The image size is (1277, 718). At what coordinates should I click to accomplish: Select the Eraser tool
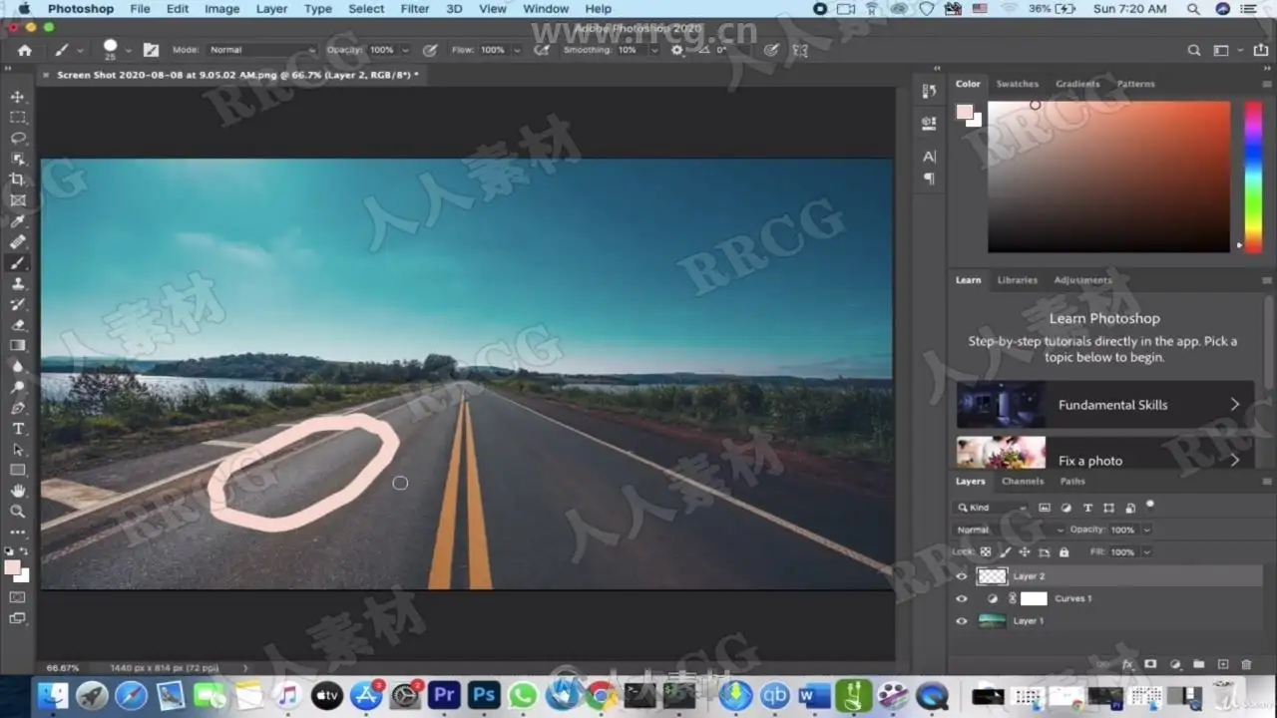(18, 325)
